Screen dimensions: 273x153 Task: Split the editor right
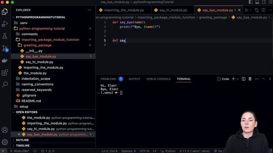[x=264, y=10]
